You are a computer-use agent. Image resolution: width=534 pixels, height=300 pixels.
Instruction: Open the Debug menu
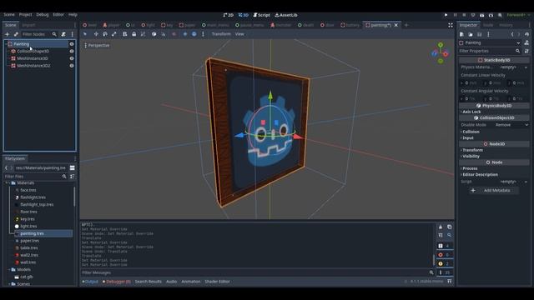point(43,15)
